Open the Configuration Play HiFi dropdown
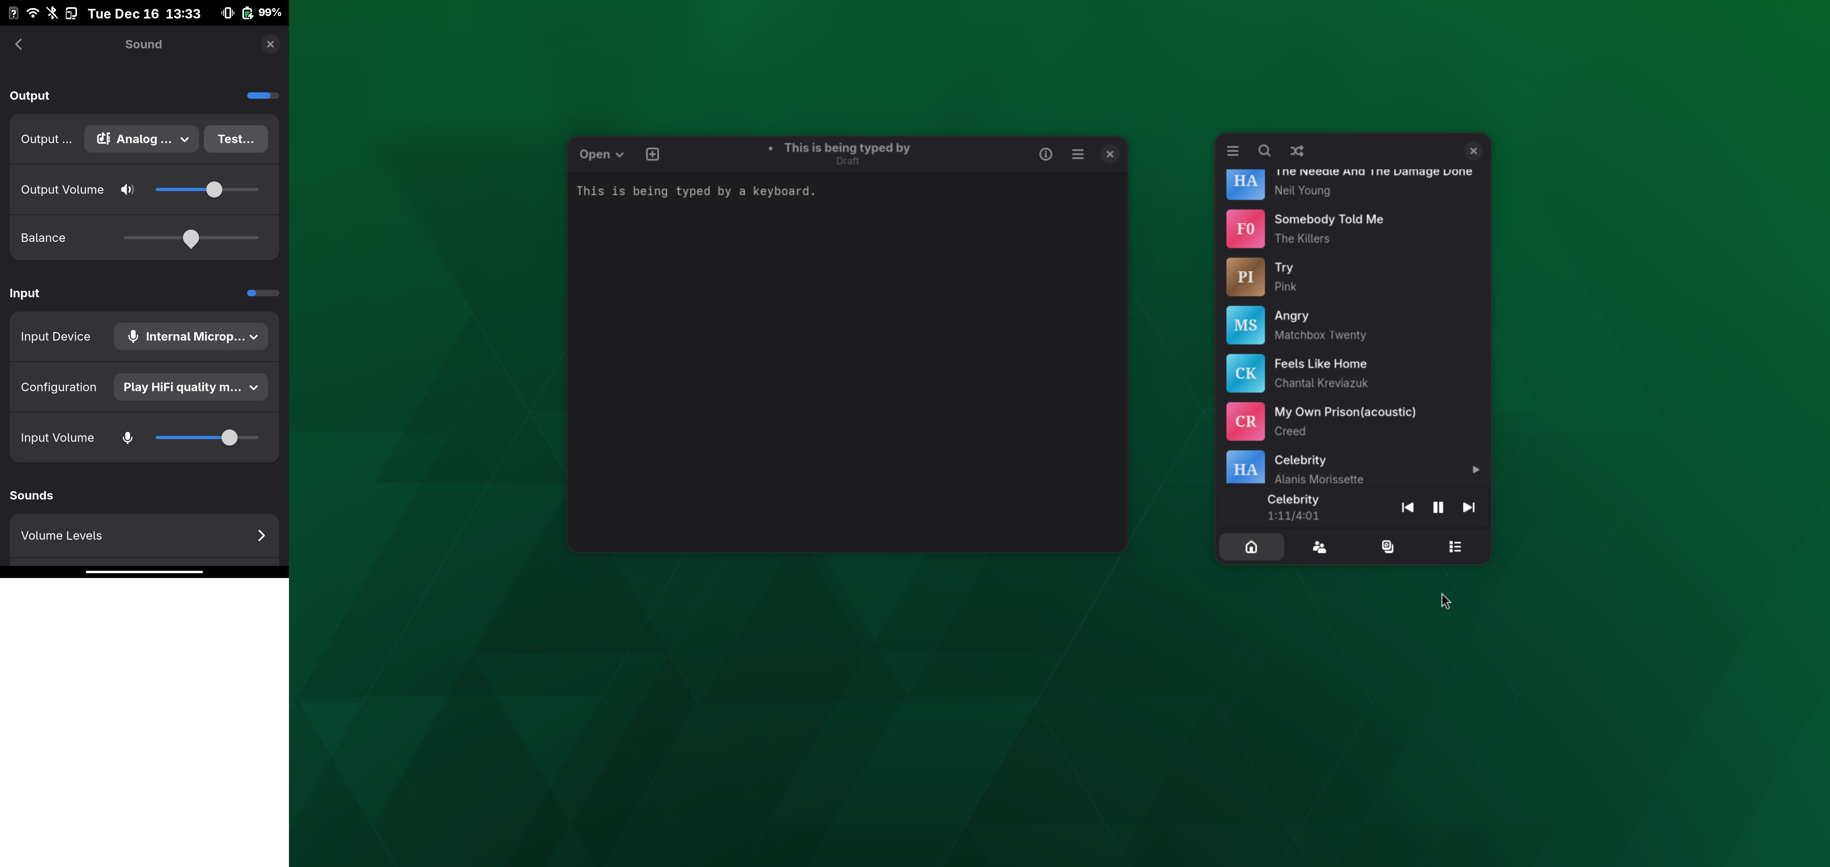 pos(191,387)
